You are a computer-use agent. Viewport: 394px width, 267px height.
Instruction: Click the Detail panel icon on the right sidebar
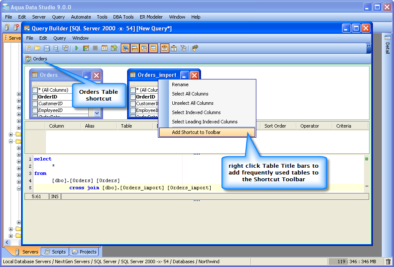click(388, 38)
